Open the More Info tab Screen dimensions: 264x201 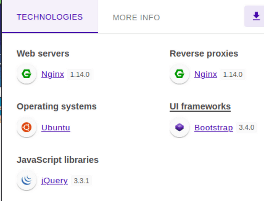[136, 17]
